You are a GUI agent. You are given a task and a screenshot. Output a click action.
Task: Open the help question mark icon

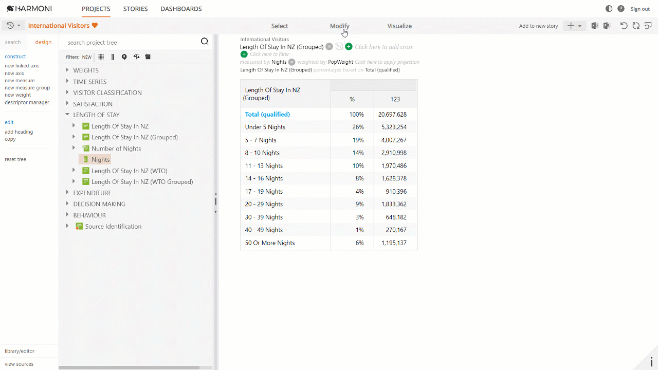(x=621, y=9)
